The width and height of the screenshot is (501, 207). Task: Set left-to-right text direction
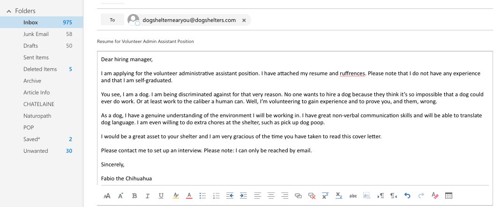(381, 196)
